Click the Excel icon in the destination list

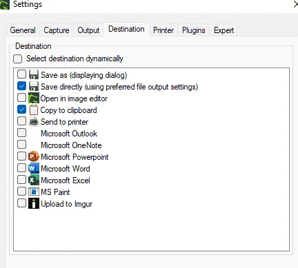pos(34,180)
